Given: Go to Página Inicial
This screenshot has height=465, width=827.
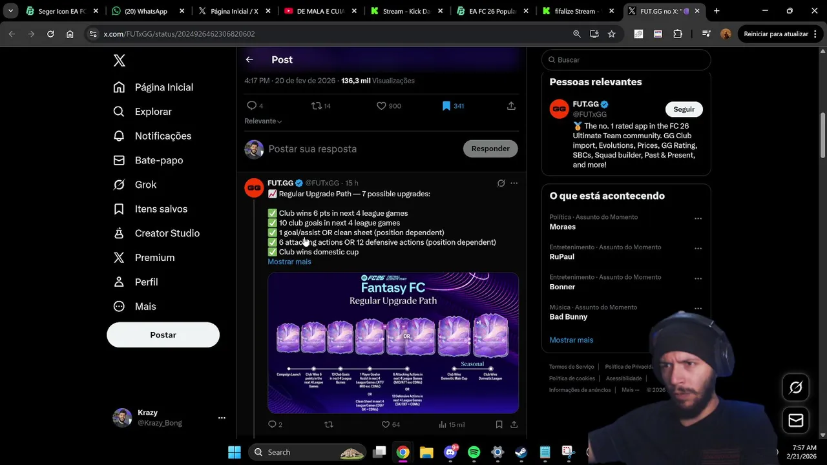Looking at the screenshot, I should [154, 87].
